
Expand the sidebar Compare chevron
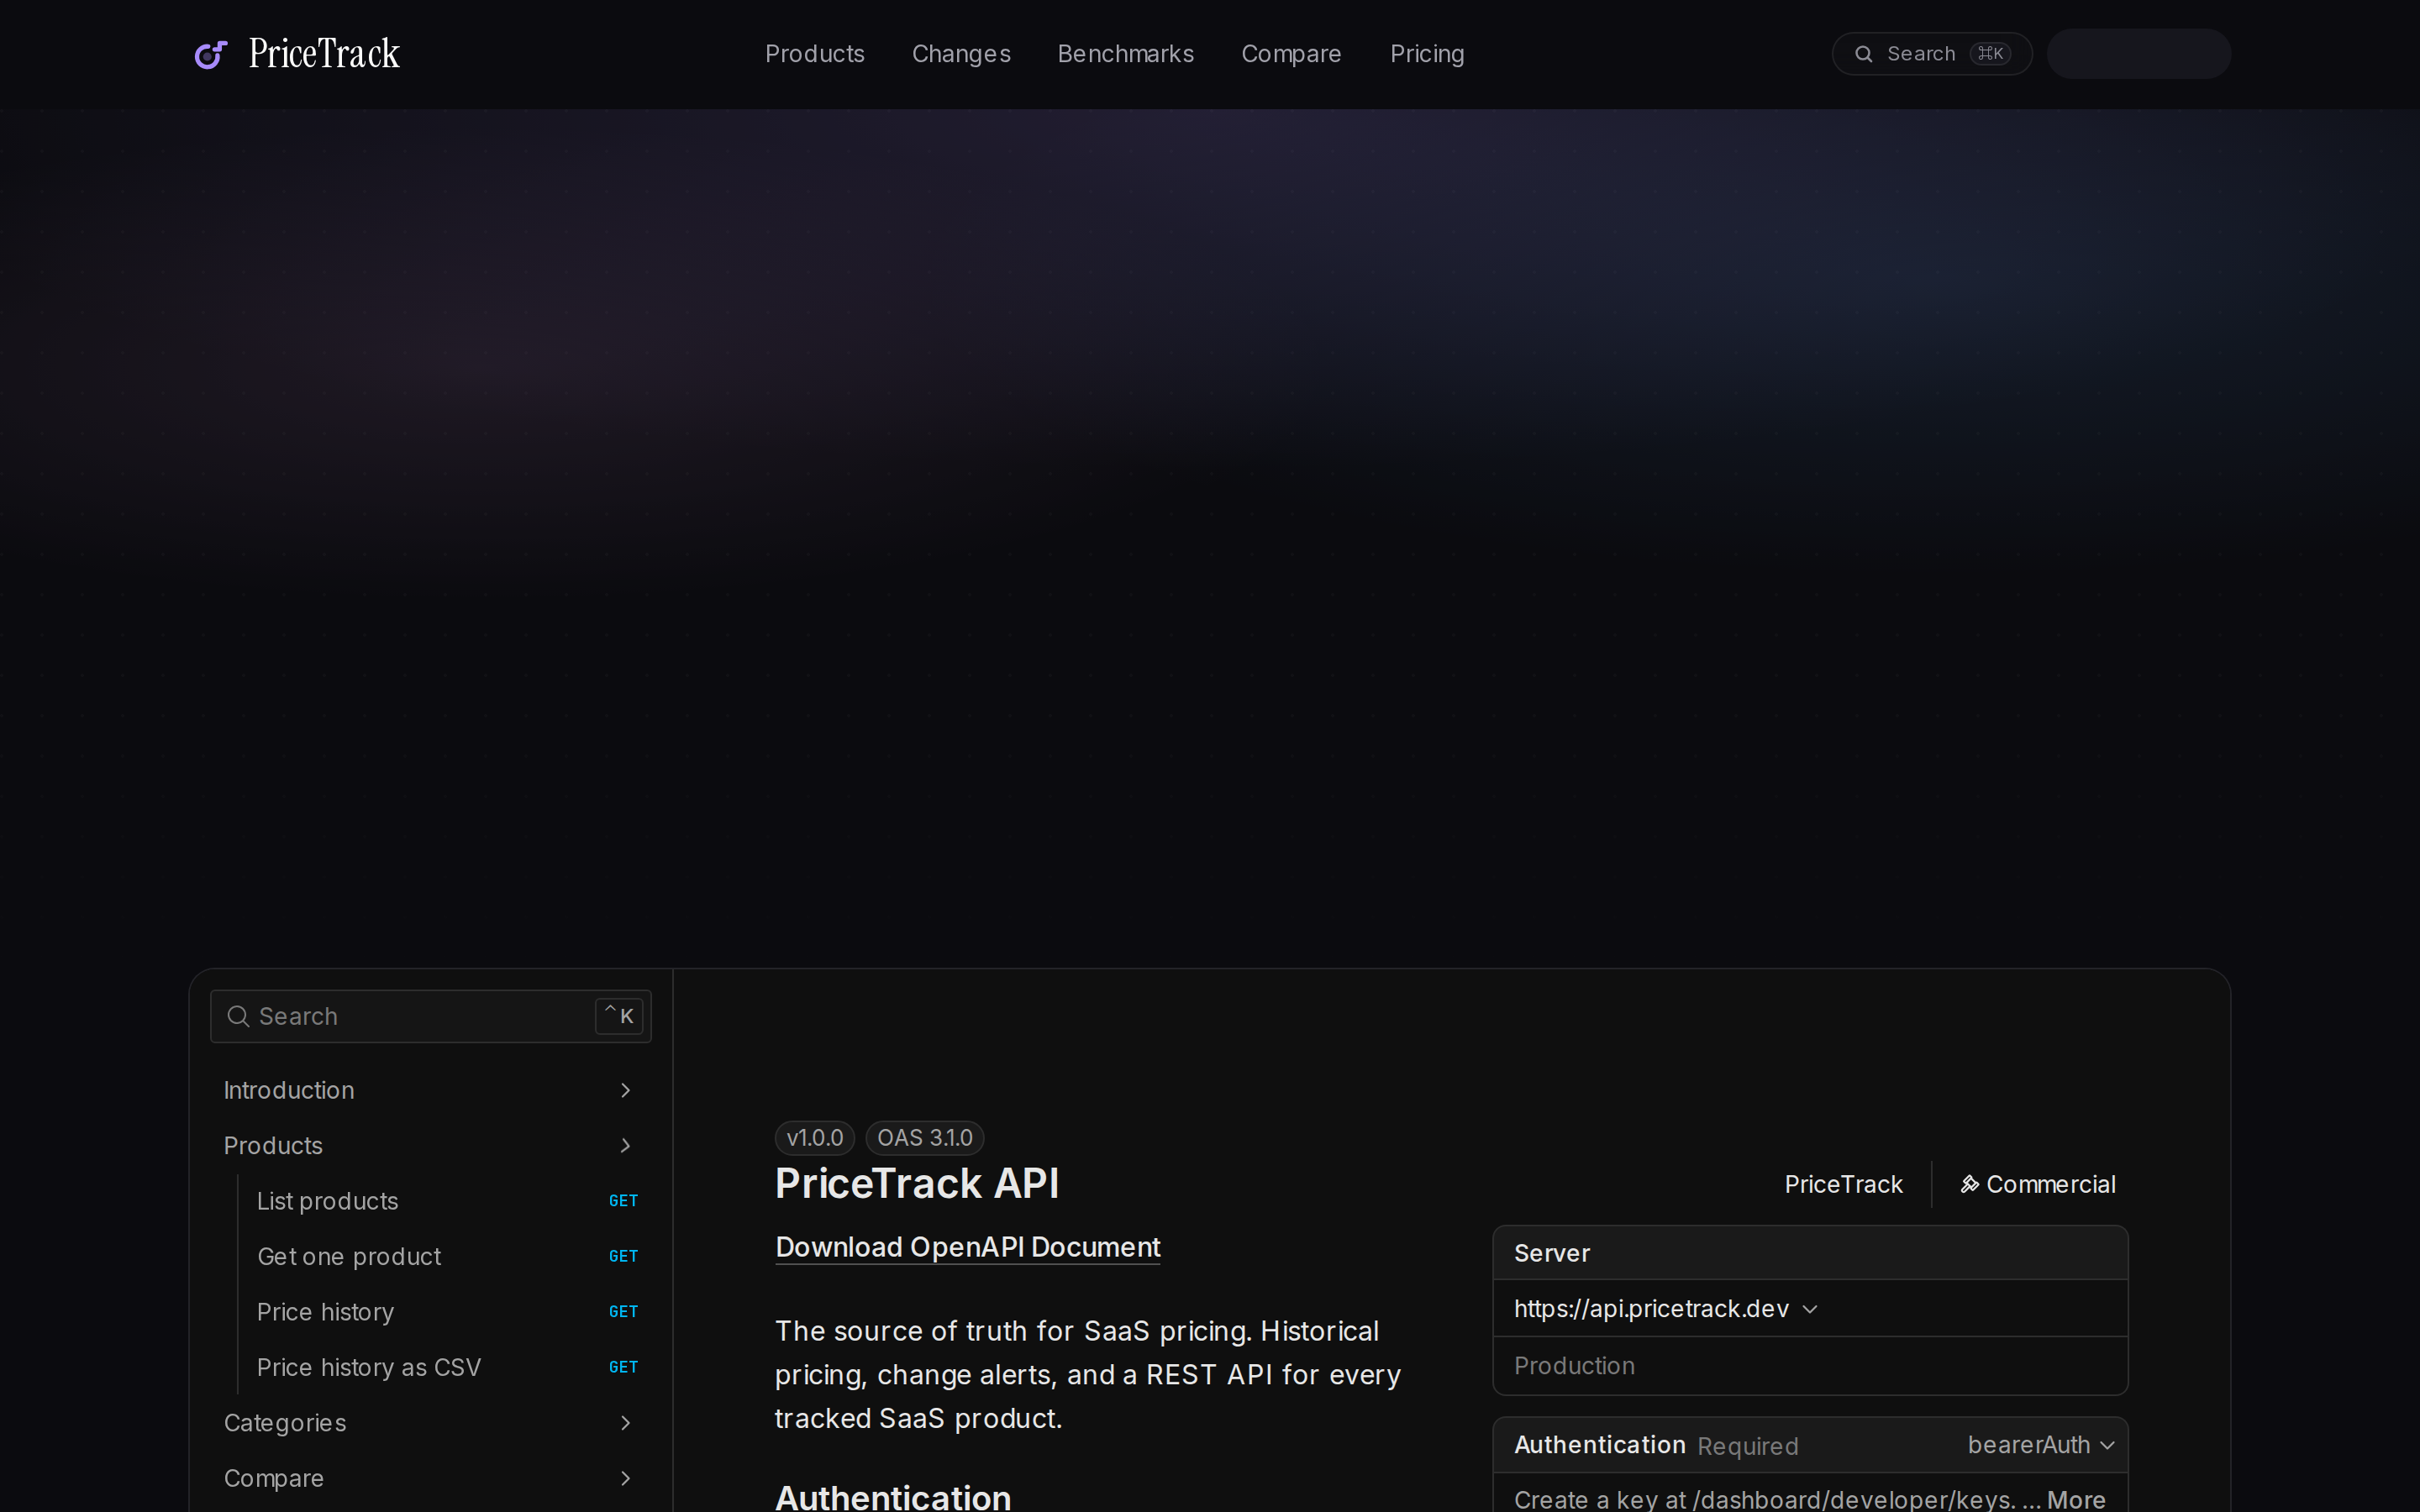pos(626,1478)
